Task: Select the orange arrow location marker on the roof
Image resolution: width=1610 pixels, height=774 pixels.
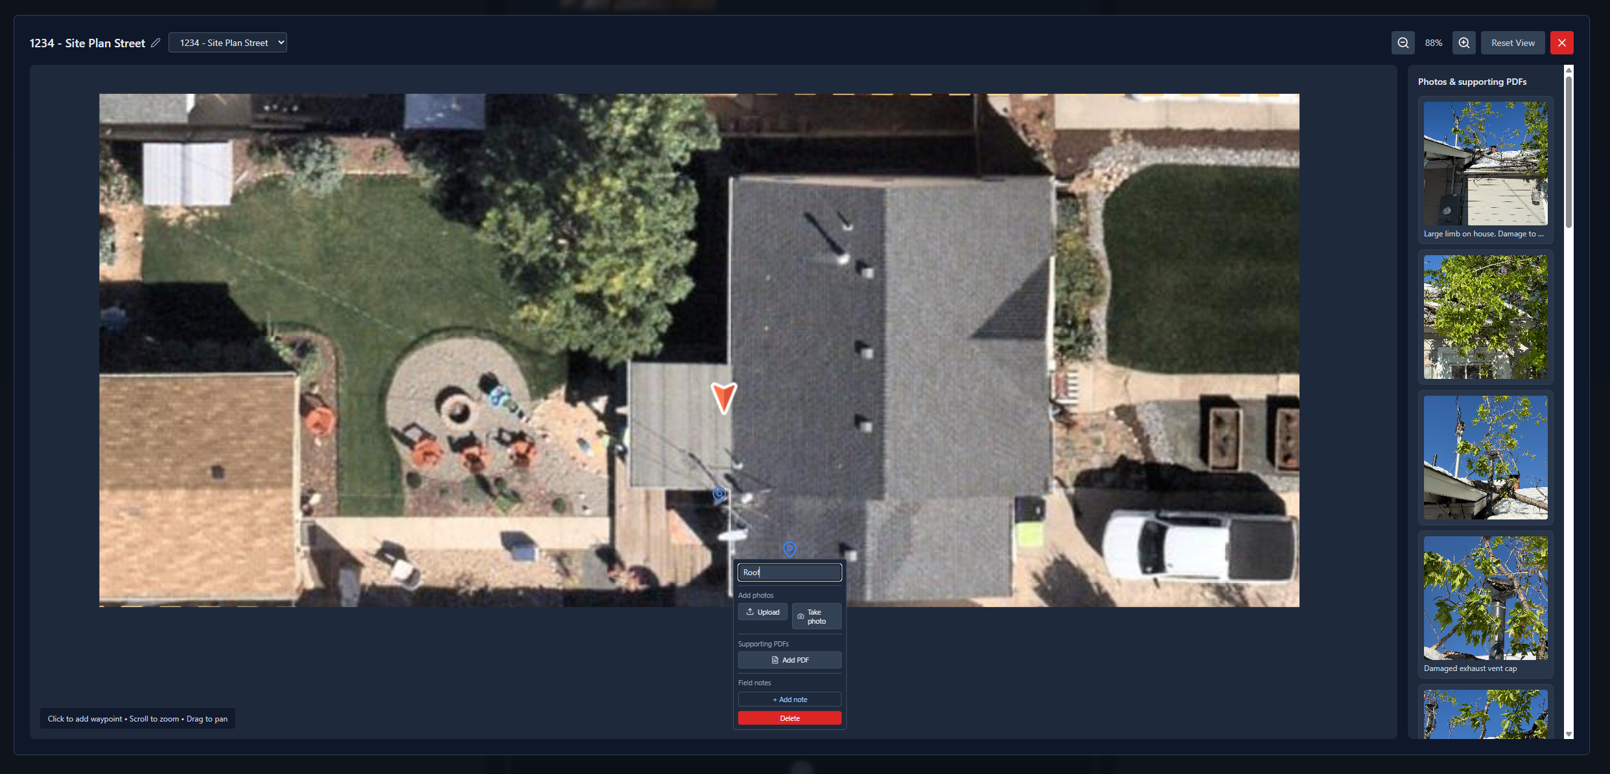Action: (723, 398)
